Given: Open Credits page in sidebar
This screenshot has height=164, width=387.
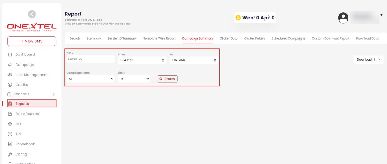Looking at the screenshot, I should (22, 84).
